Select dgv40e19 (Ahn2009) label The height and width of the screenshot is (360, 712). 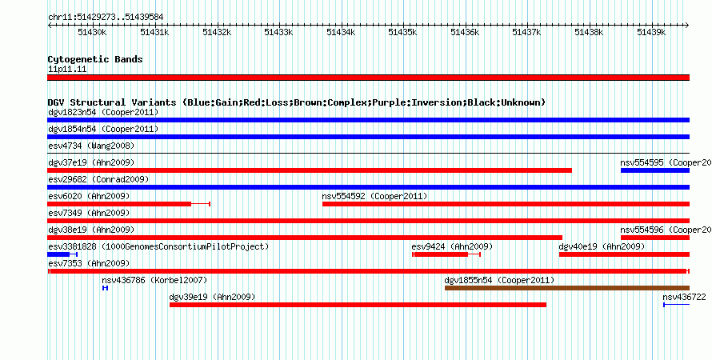pyautogui.click(x=602, y=246)
